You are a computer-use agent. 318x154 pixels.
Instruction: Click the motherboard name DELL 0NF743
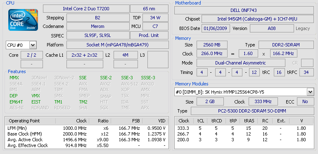244,10
